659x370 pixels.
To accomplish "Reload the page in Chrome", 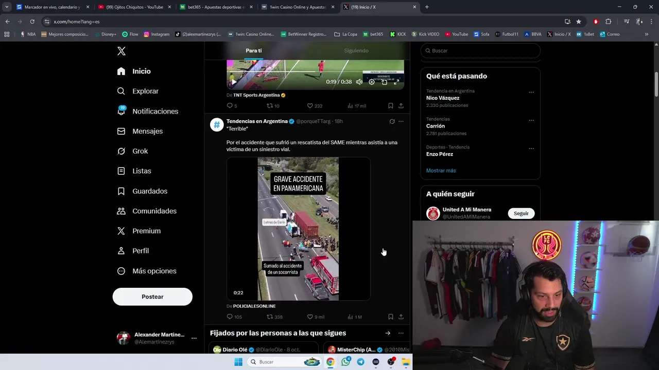I will tap(32, 22).
